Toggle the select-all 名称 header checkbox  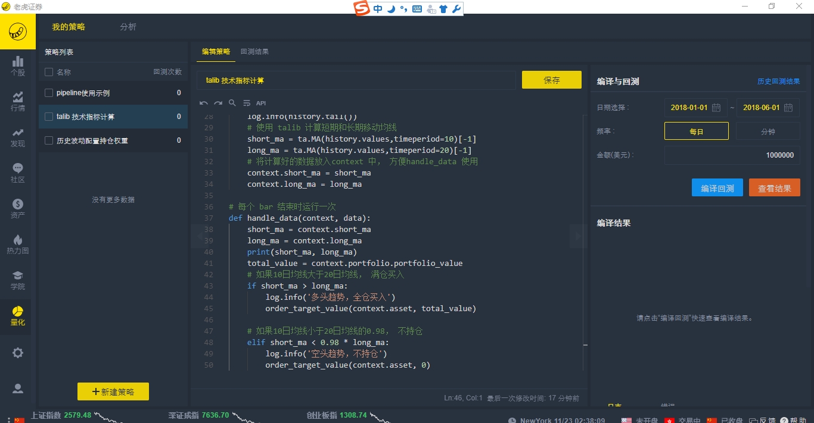[49, 72]
